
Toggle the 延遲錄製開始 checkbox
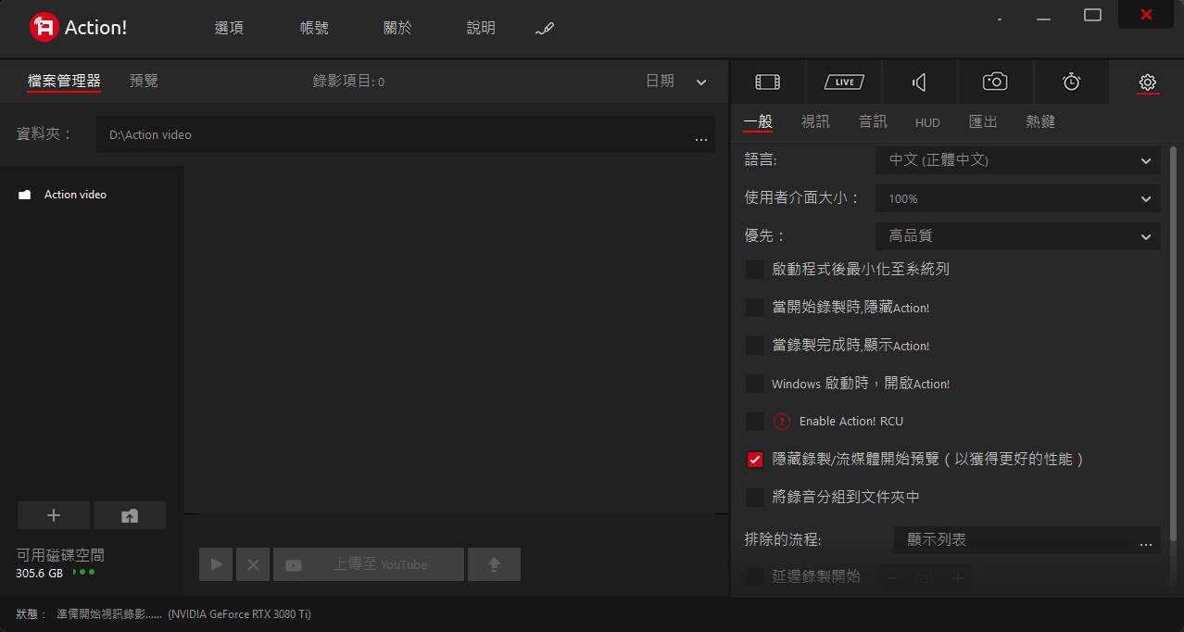(x=755, y=577)
